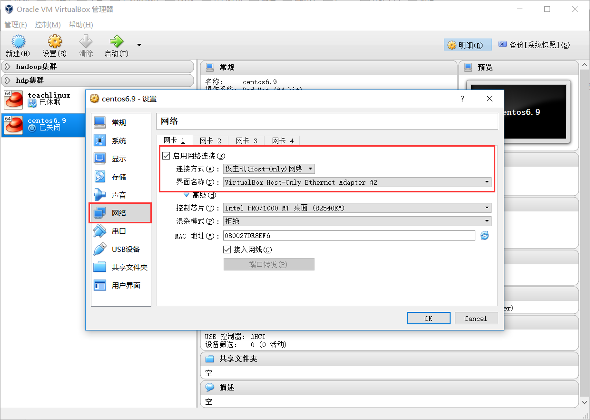Regenerate MAC address with refresh icon
This screenshot has width=590, height=420.
484,235
